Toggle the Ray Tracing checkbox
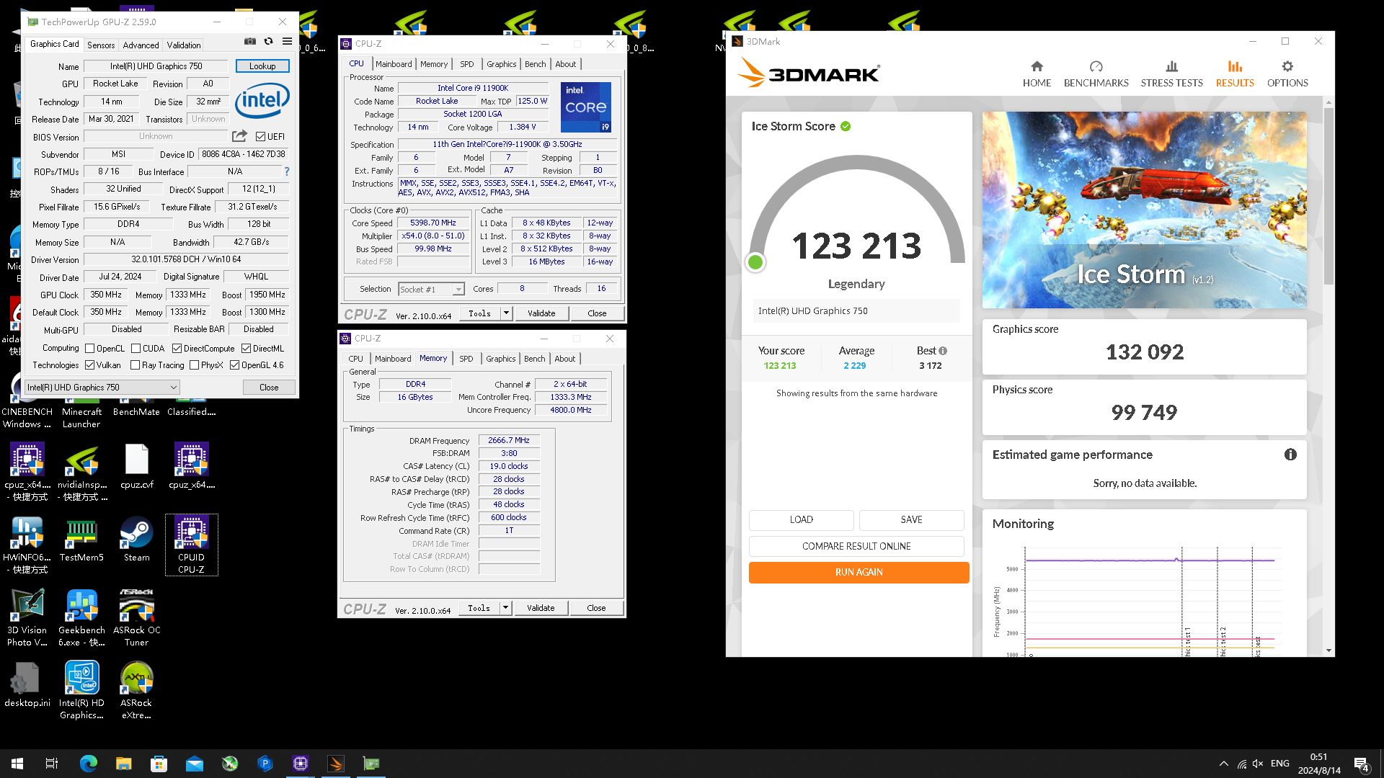Screen dimensions: 1384x778 click(x=135, y=365)
